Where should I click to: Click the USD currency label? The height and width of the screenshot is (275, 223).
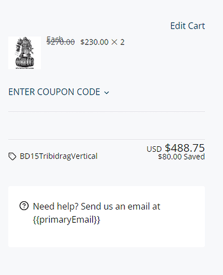pos(154,149)
